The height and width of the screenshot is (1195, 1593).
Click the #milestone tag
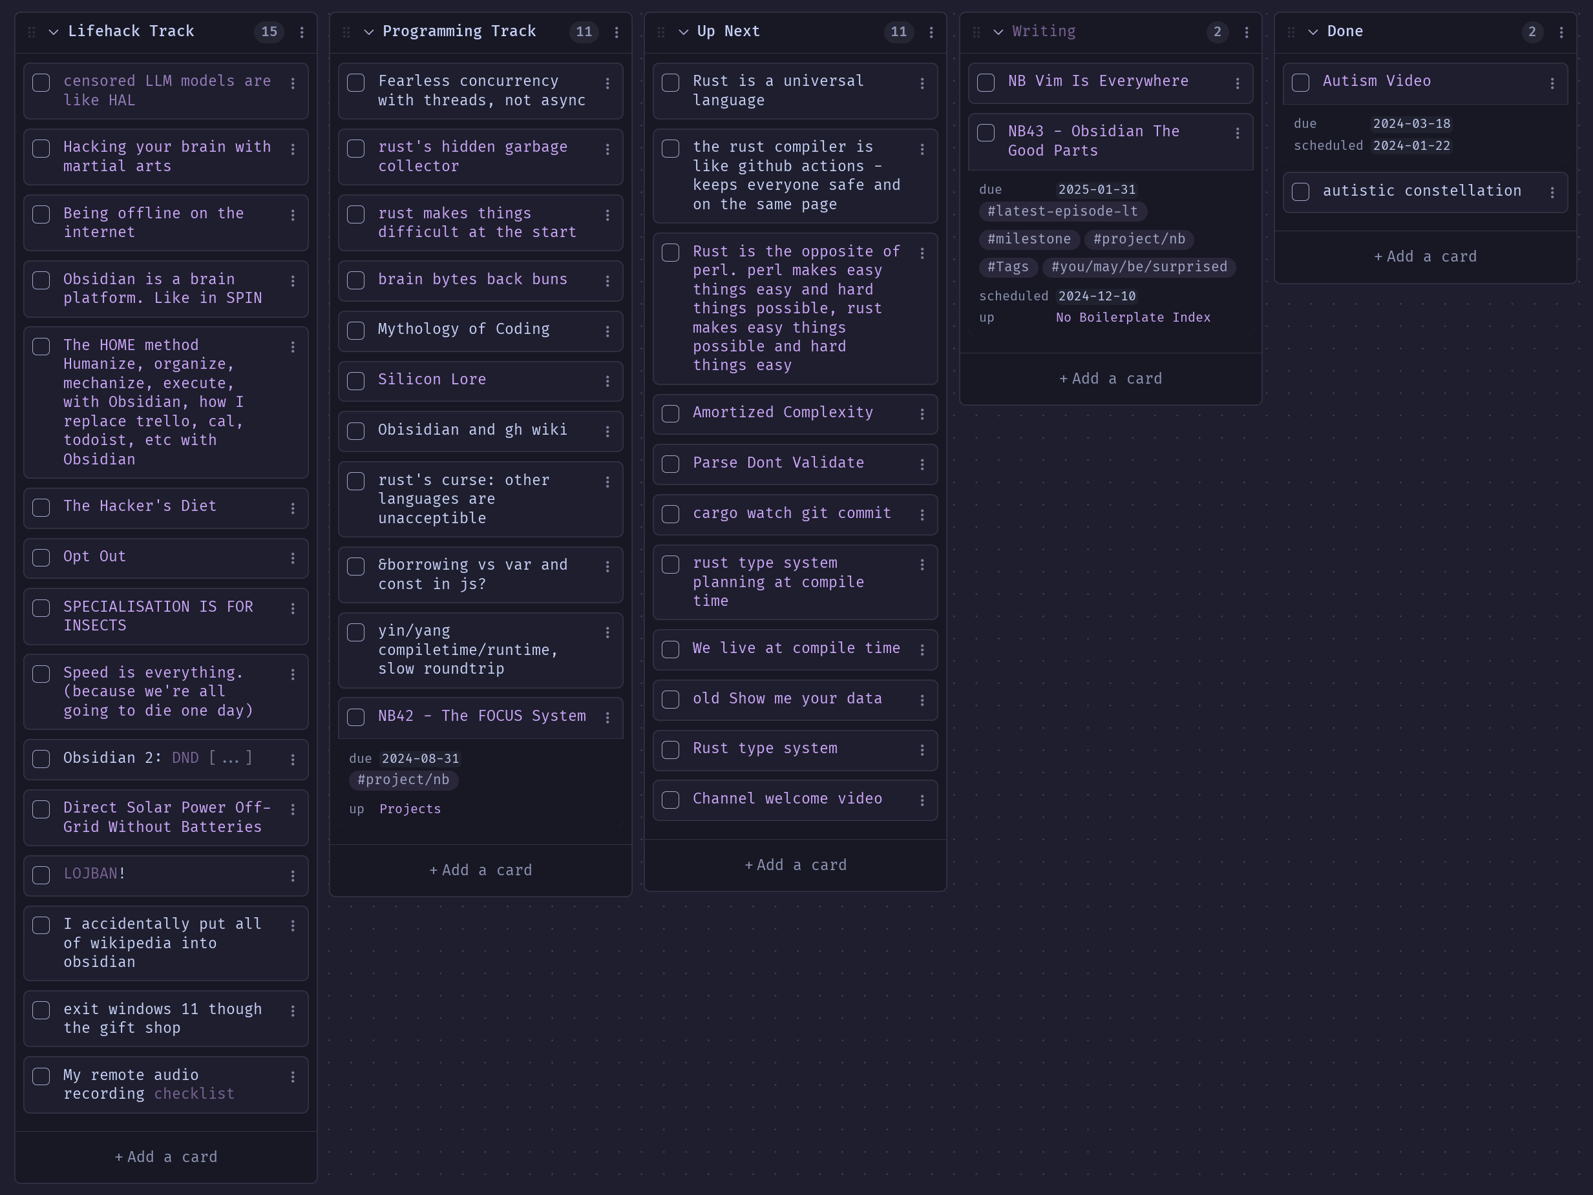click(1029, 239)
